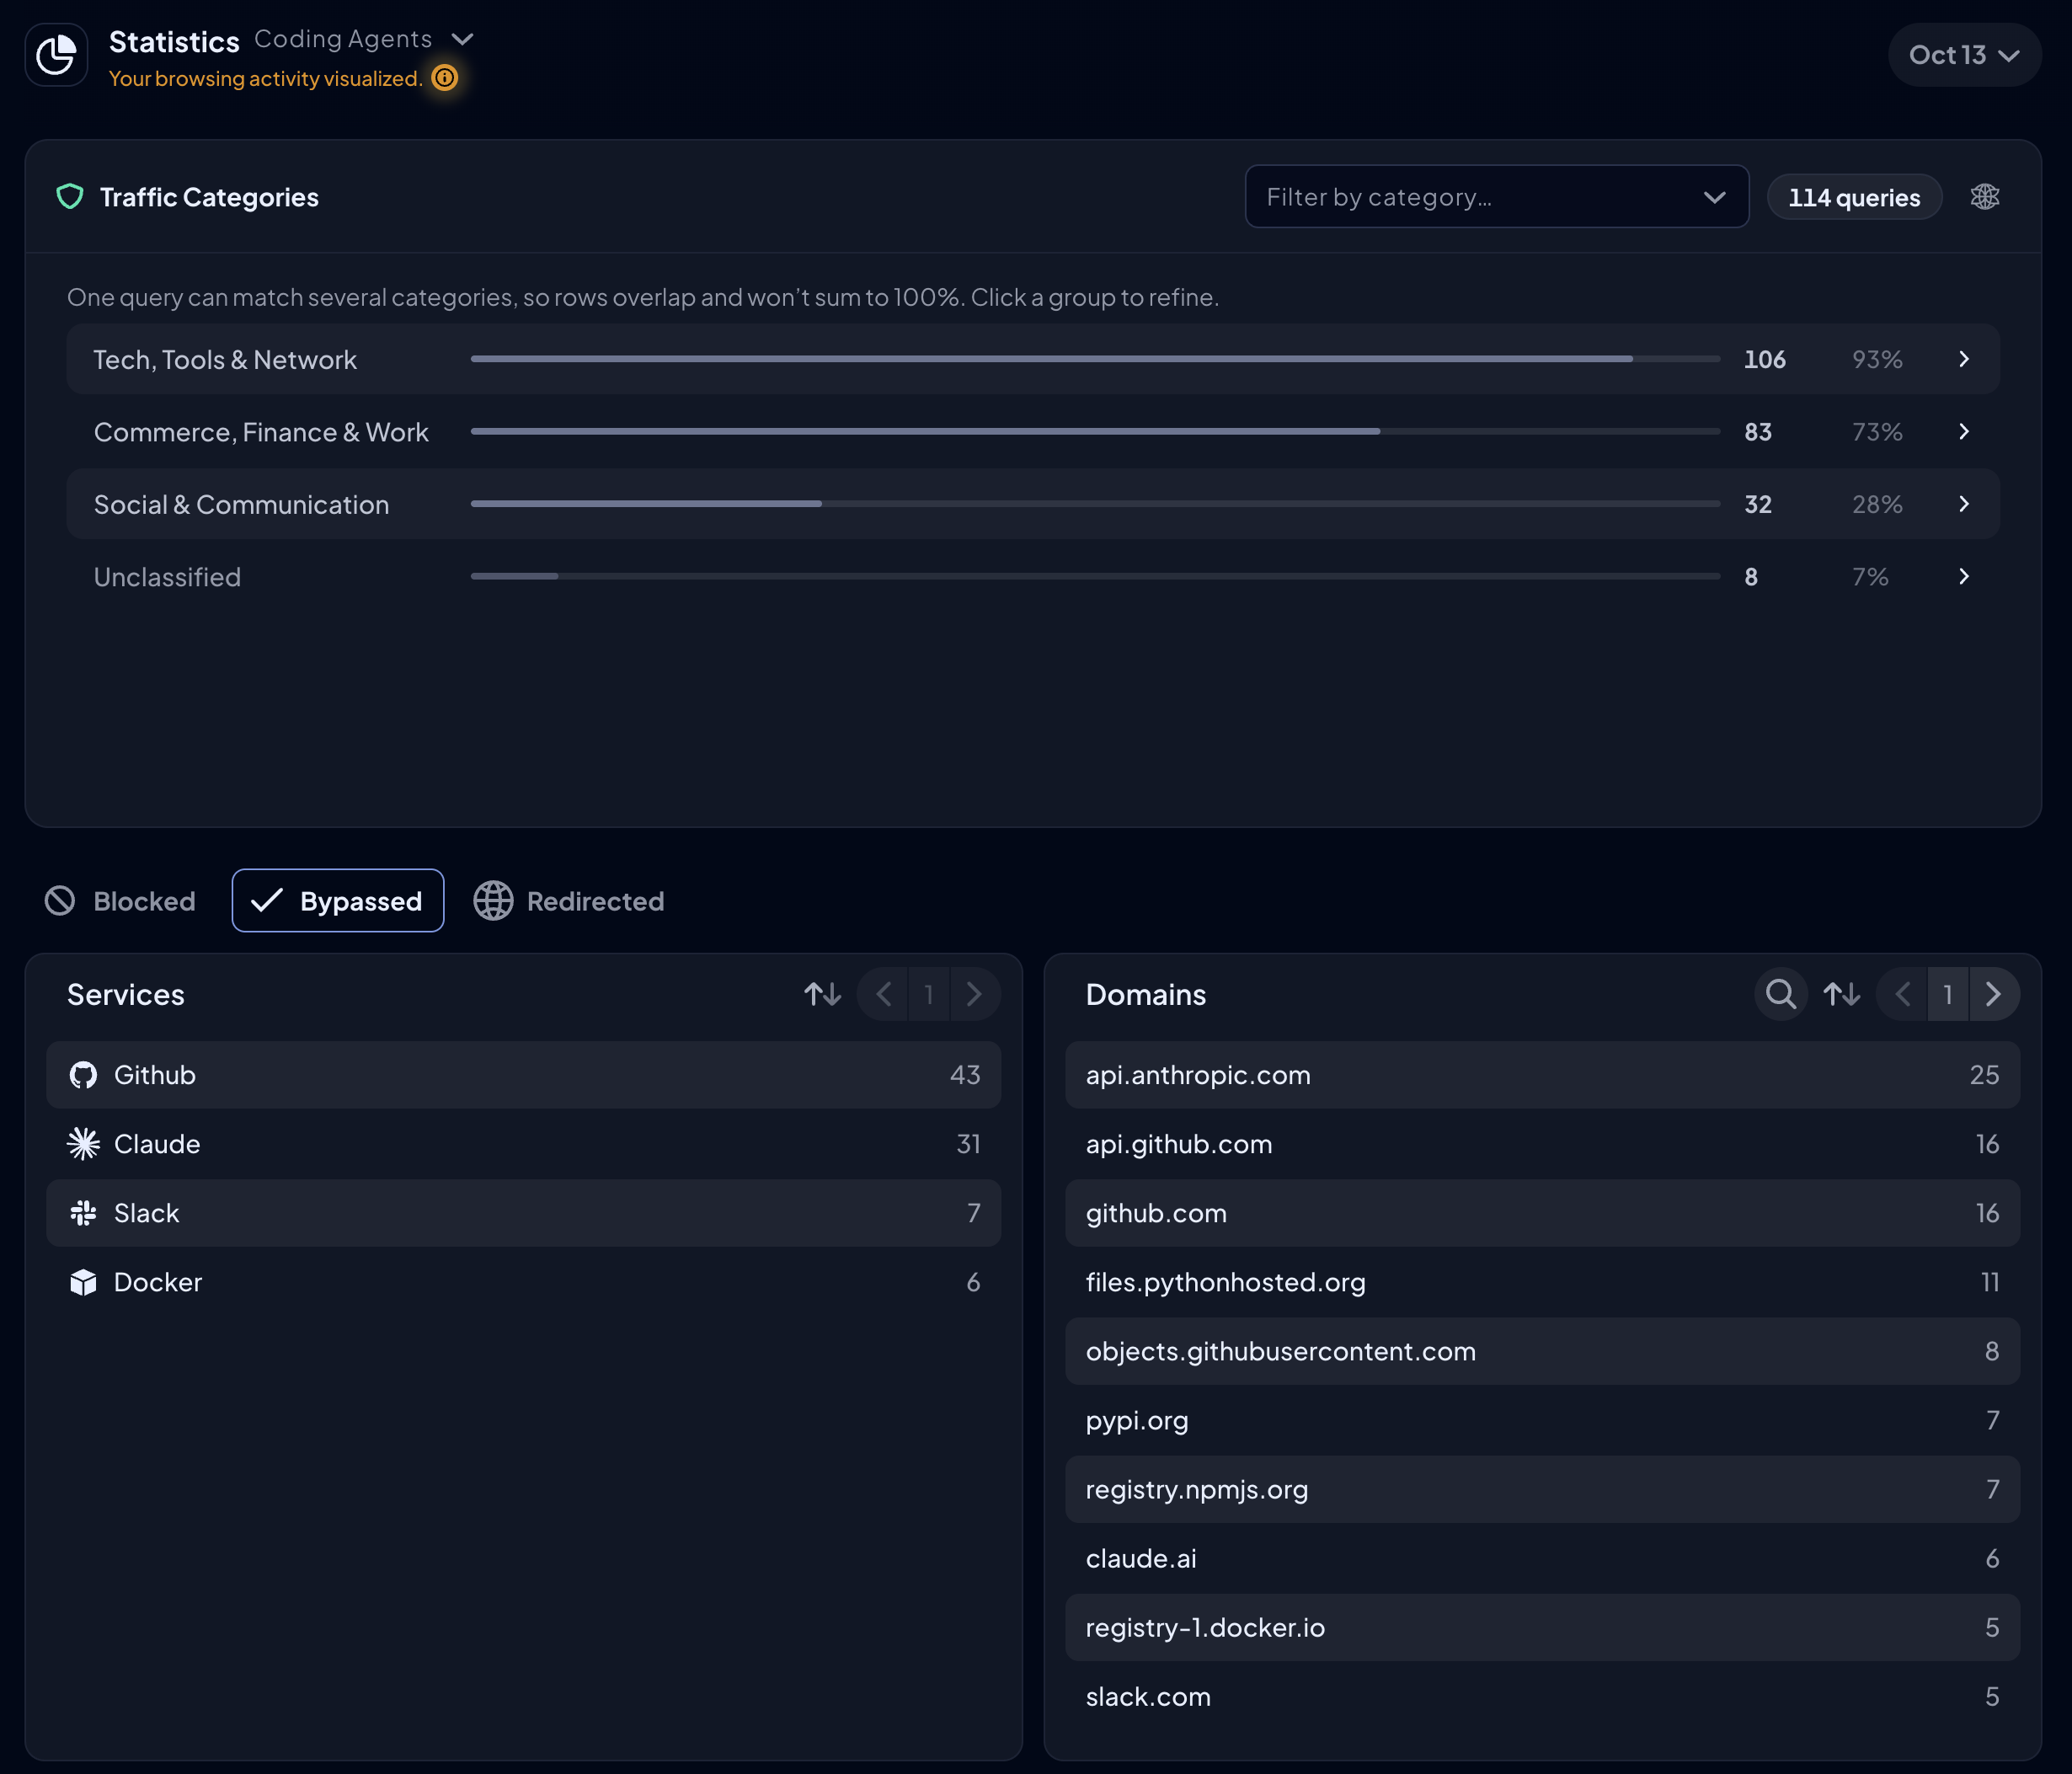Switch to the Redirected tab
The height and width of the screenshot is (1774, 2072).
click(569, 901)
